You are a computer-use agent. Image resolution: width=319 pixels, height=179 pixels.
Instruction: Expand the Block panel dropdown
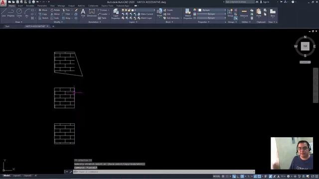tap(169, 22)
